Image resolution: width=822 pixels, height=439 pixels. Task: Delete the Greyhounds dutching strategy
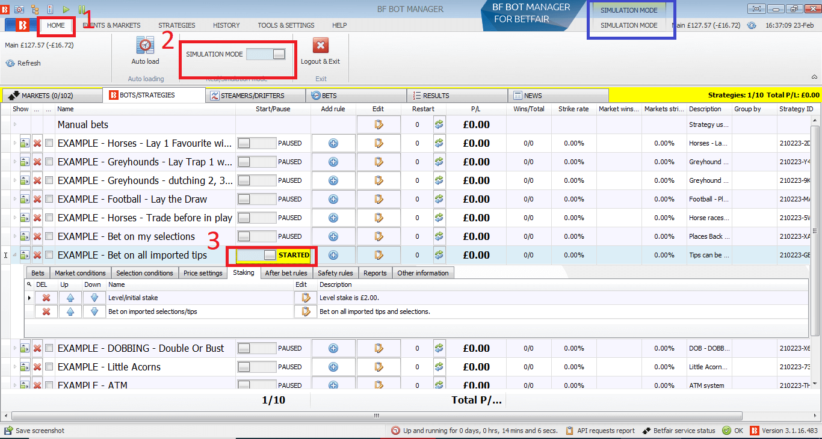click(x=37, y=180)
